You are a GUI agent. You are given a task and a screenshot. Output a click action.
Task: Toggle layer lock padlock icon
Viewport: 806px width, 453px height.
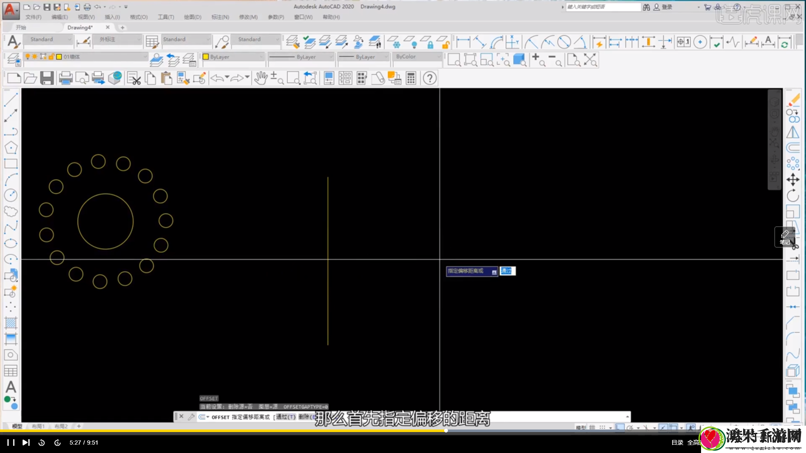coord(51,56)
